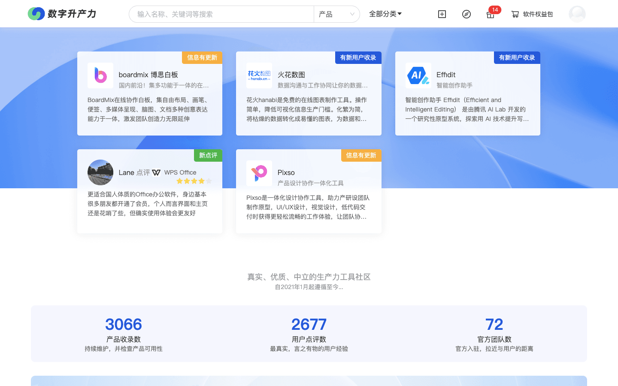This screenshot has width=618, height=386.
Task: Click text 持续维护，并检查产品可用性
Action: click(124, 349)
